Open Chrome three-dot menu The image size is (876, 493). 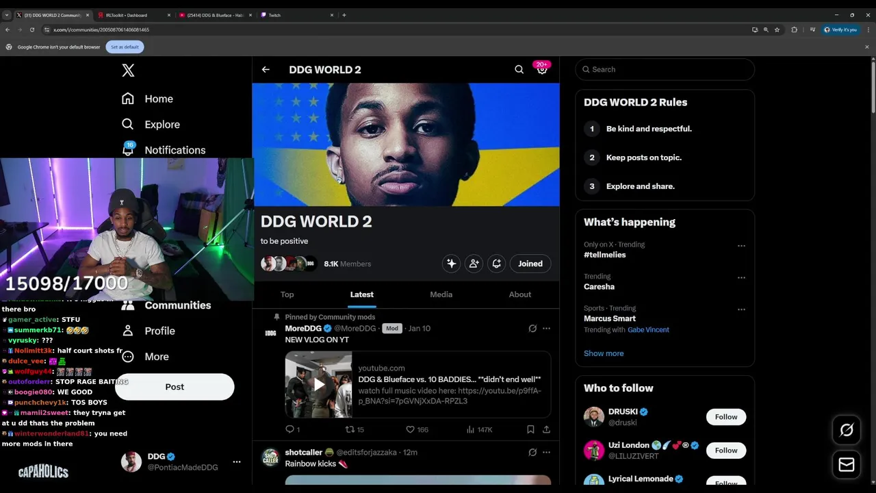[x=867, y=29]
